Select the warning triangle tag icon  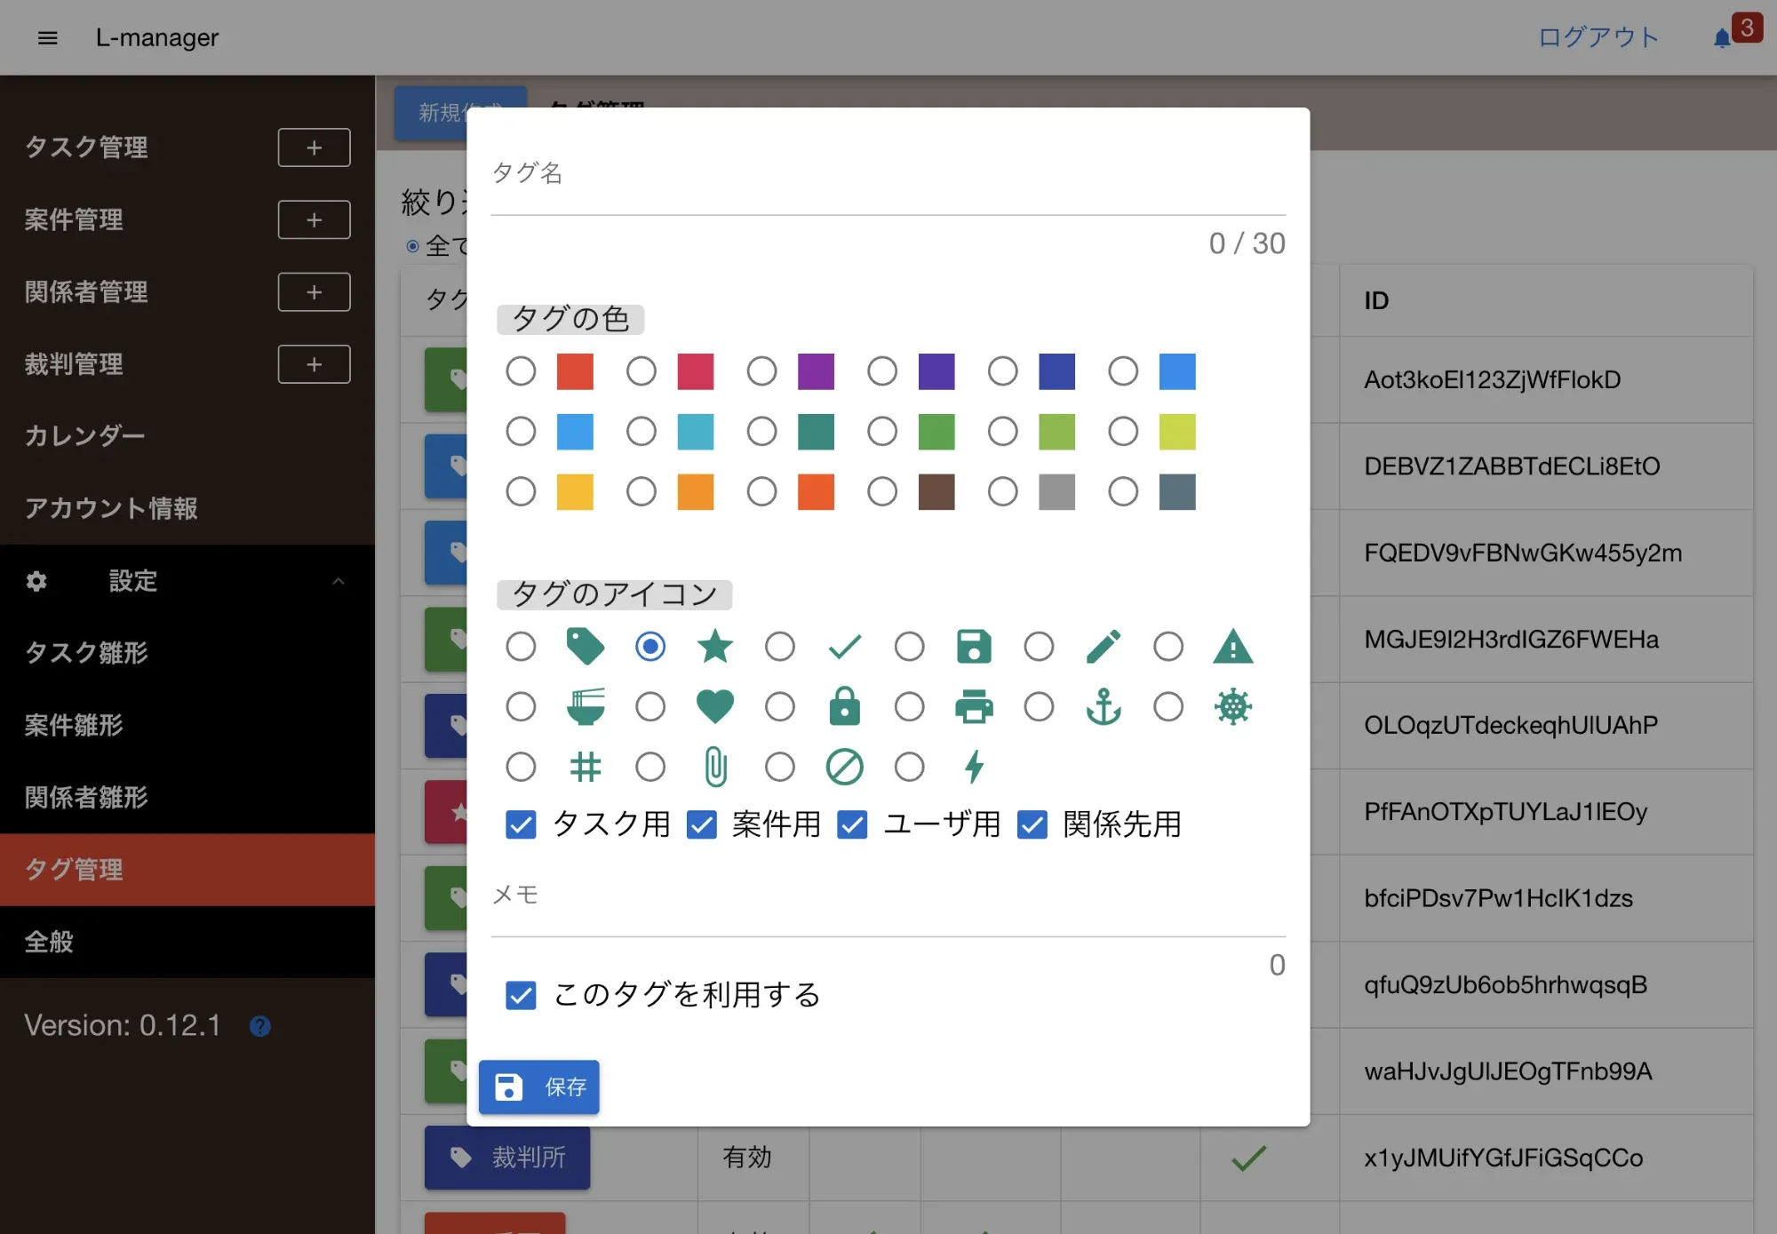1168,647
